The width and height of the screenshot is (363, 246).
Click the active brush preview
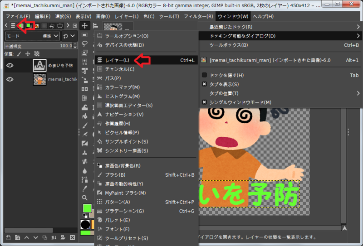click(85, 224)
